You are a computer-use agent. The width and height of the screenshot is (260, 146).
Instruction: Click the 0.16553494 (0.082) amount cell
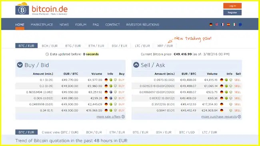[x=40, y=92]
